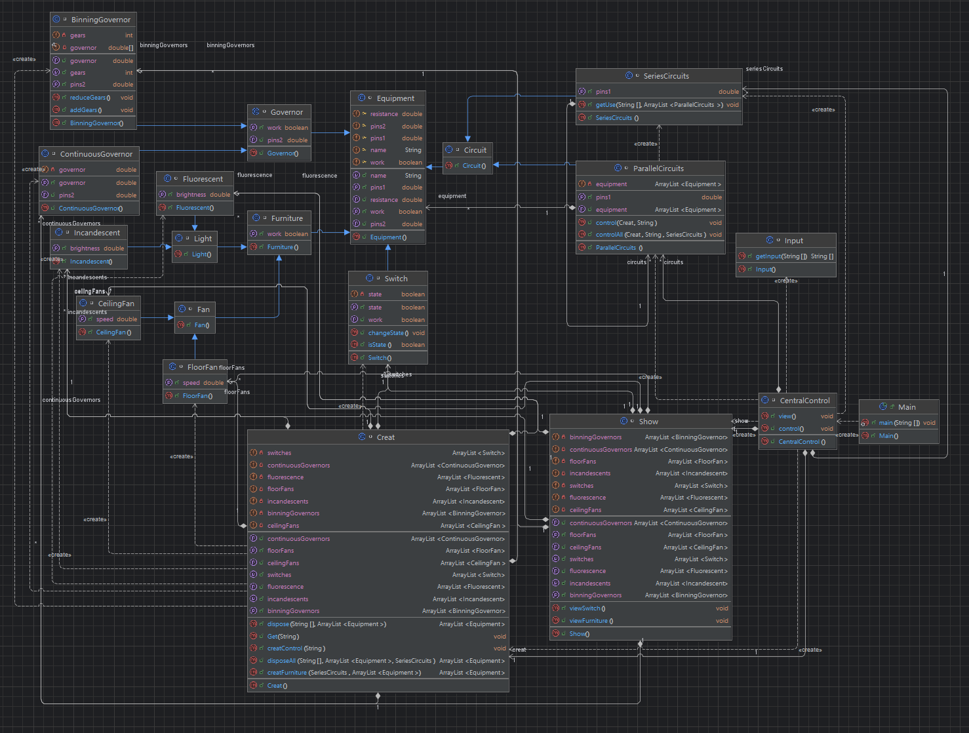Select the addGears() method in BinningGovernor

pos(92,110)
